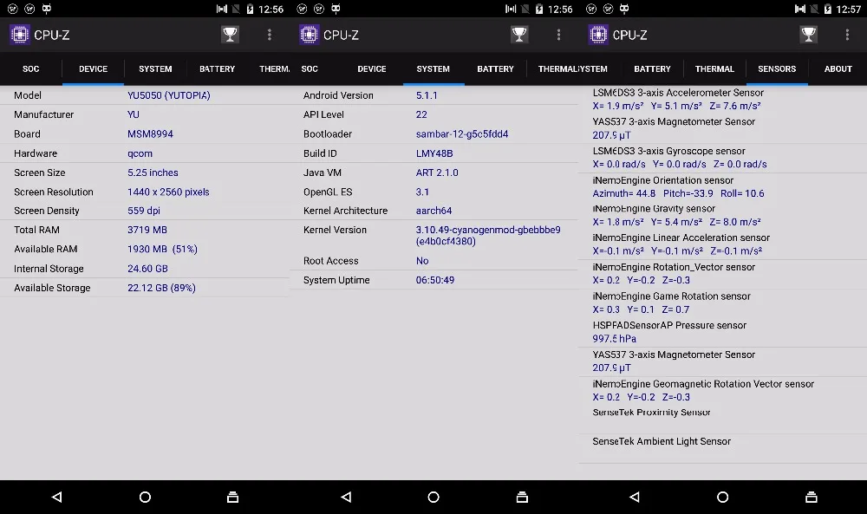Screen dimensions: 867x514
Task: Tap the 12:57 clock in status bar
Action: coord(849,10)
